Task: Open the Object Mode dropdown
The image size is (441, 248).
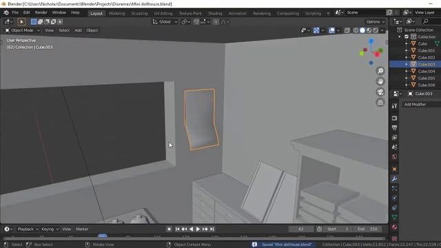Action: pyautogui.click(x=22, y=30)
